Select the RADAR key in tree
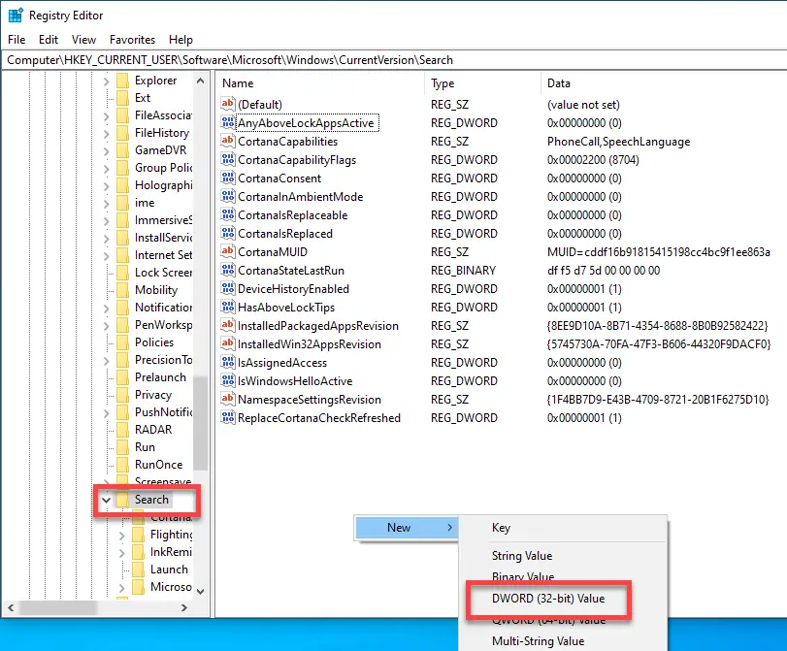787x651 pixels. pos(153,429)
